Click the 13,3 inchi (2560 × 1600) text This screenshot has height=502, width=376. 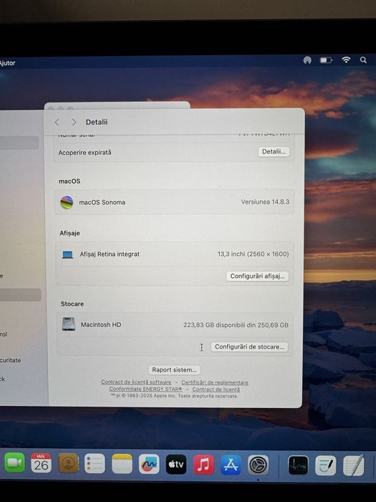click(x=254, y=254)
